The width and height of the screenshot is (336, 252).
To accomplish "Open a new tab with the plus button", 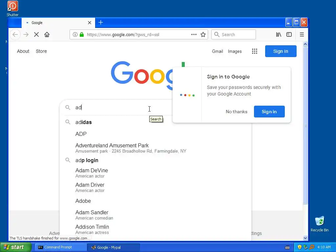I will [x=101, y=22].
